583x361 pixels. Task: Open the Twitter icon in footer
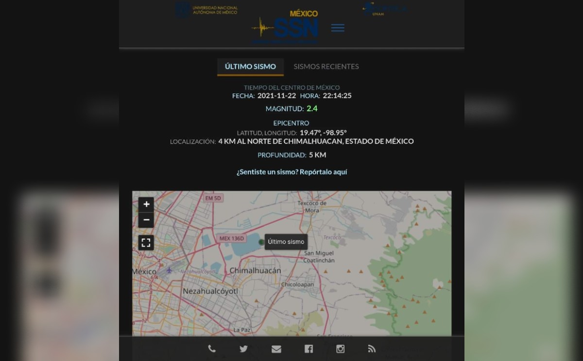[x=243, y=348]
